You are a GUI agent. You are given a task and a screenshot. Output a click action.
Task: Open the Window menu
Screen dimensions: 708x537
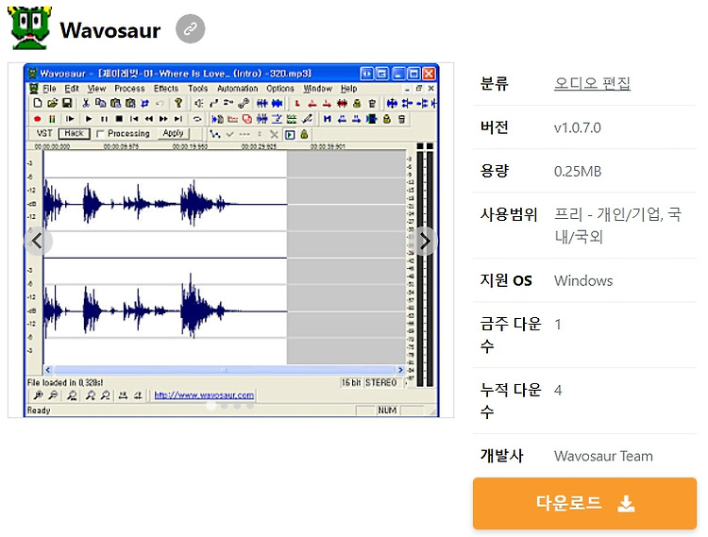coord(317,89)
